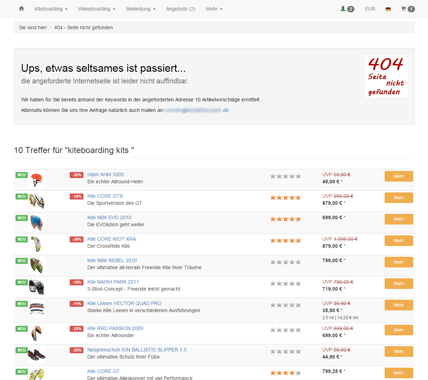Image resolution: width=428 pixels, height=380 pixels.
Task: Click the star rating of Kite CORE GTS
Action: (285, 197)
